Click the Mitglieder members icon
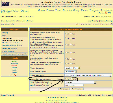This screenshot has height=103, width=113. point(90,10)
